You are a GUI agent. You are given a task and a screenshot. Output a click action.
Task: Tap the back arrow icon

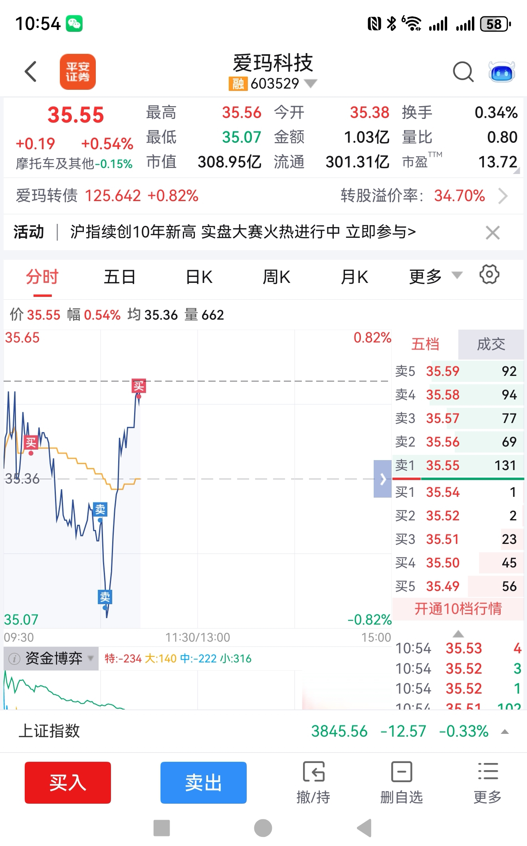(31, 72)
